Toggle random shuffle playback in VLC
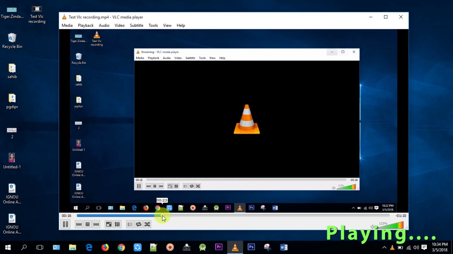This screenshot has height=254, width=453. click(x=147, y=224)
